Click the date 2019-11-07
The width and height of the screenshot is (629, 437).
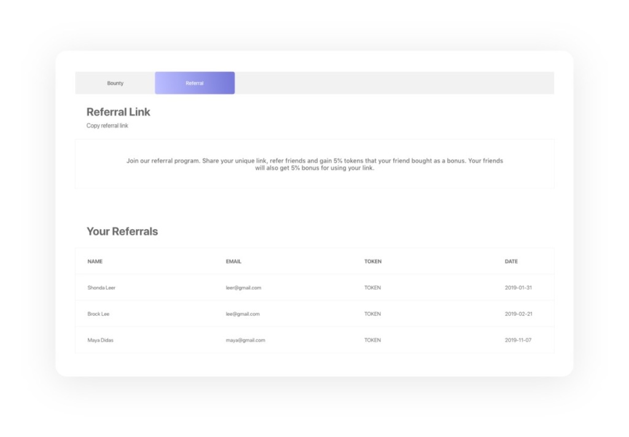coord(518,340)
